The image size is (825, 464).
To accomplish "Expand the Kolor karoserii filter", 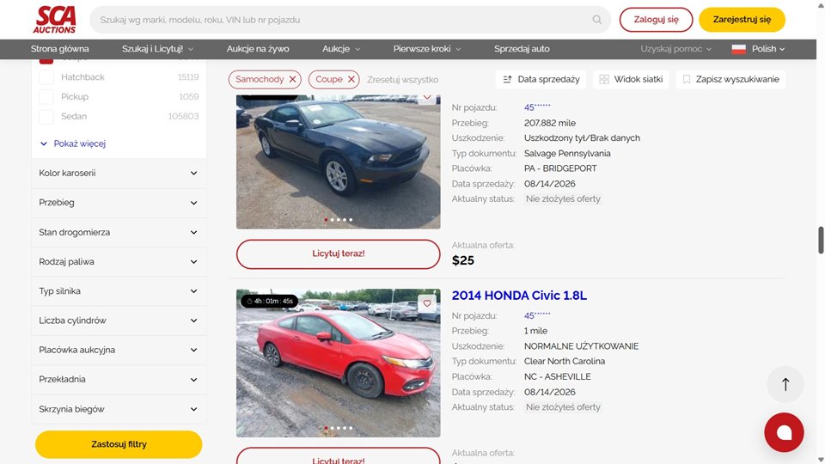I will (x=119, y=173).
